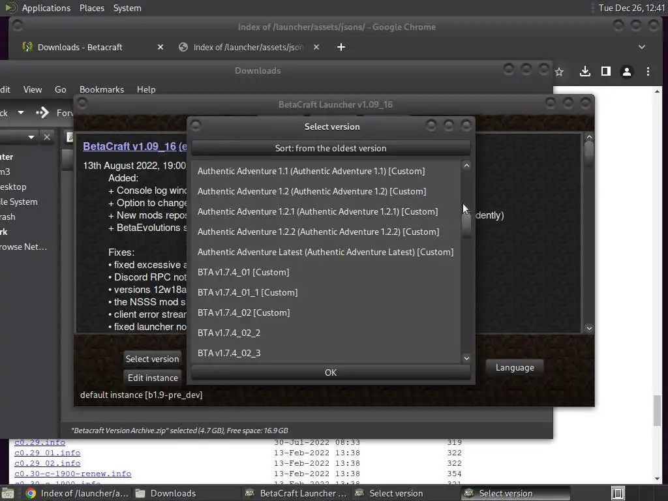Close the Index of /launcher tab
This screenshot has width=668, height=501.
[x=316, y=47]
